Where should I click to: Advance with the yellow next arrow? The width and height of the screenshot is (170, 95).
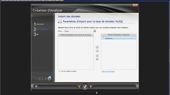pos(91,87)
